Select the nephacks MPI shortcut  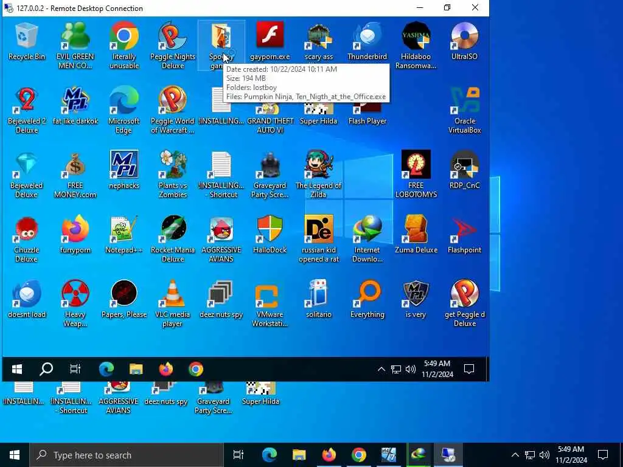pos(124,171)
